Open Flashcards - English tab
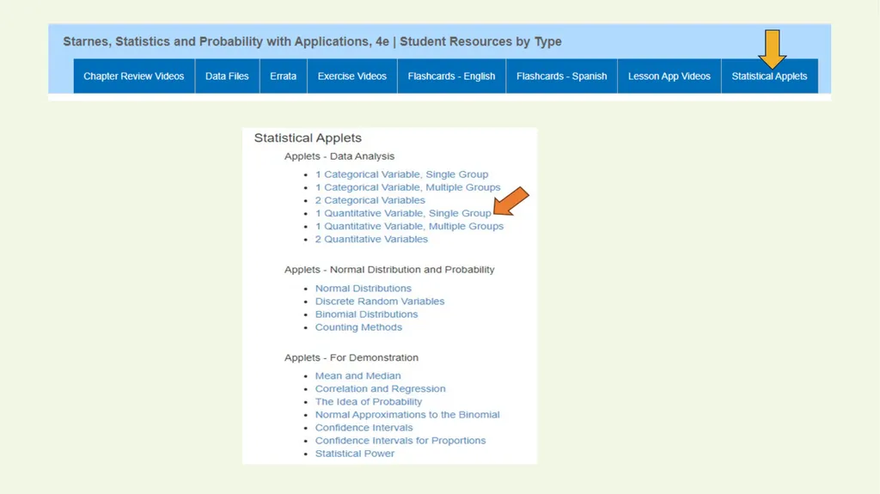Viewport: 880px width, 494px height. 451,76
